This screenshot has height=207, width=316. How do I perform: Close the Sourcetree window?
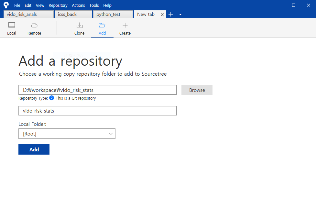point(308,5)
